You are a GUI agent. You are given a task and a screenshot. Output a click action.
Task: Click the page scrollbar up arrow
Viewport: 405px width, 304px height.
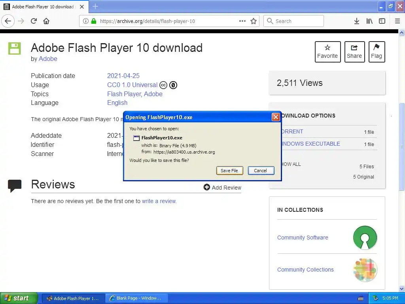(x=402, y=32)
